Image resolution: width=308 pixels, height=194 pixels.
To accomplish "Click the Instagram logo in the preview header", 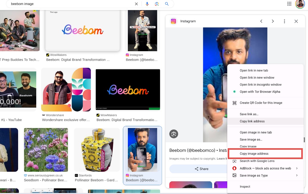I will (x=173, y=21).
